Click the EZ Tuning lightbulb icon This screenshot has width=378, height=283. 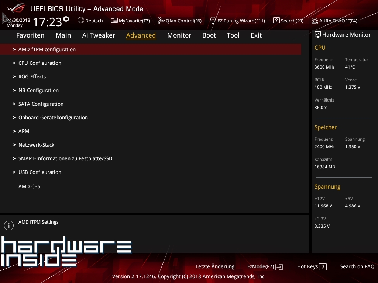213,21
